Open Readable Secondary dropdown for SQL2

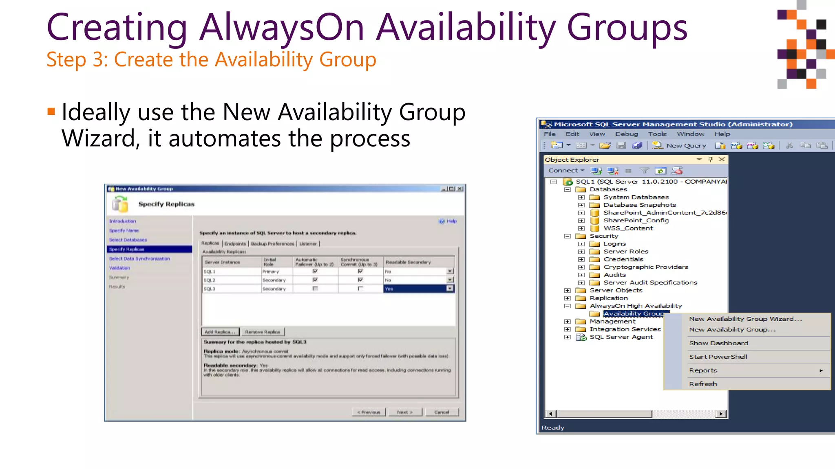450,280
